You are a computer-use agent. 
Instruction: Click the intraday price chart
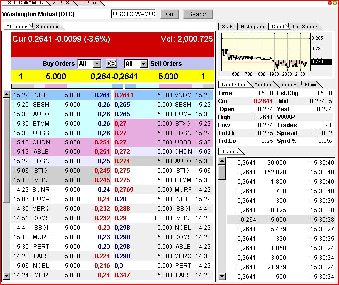tap(266, 52)
